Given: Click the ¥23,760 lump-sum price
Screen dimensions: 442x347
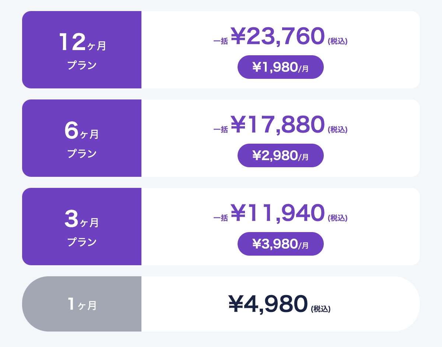Looking at the screenshot, I should click(x=278, y=36).
